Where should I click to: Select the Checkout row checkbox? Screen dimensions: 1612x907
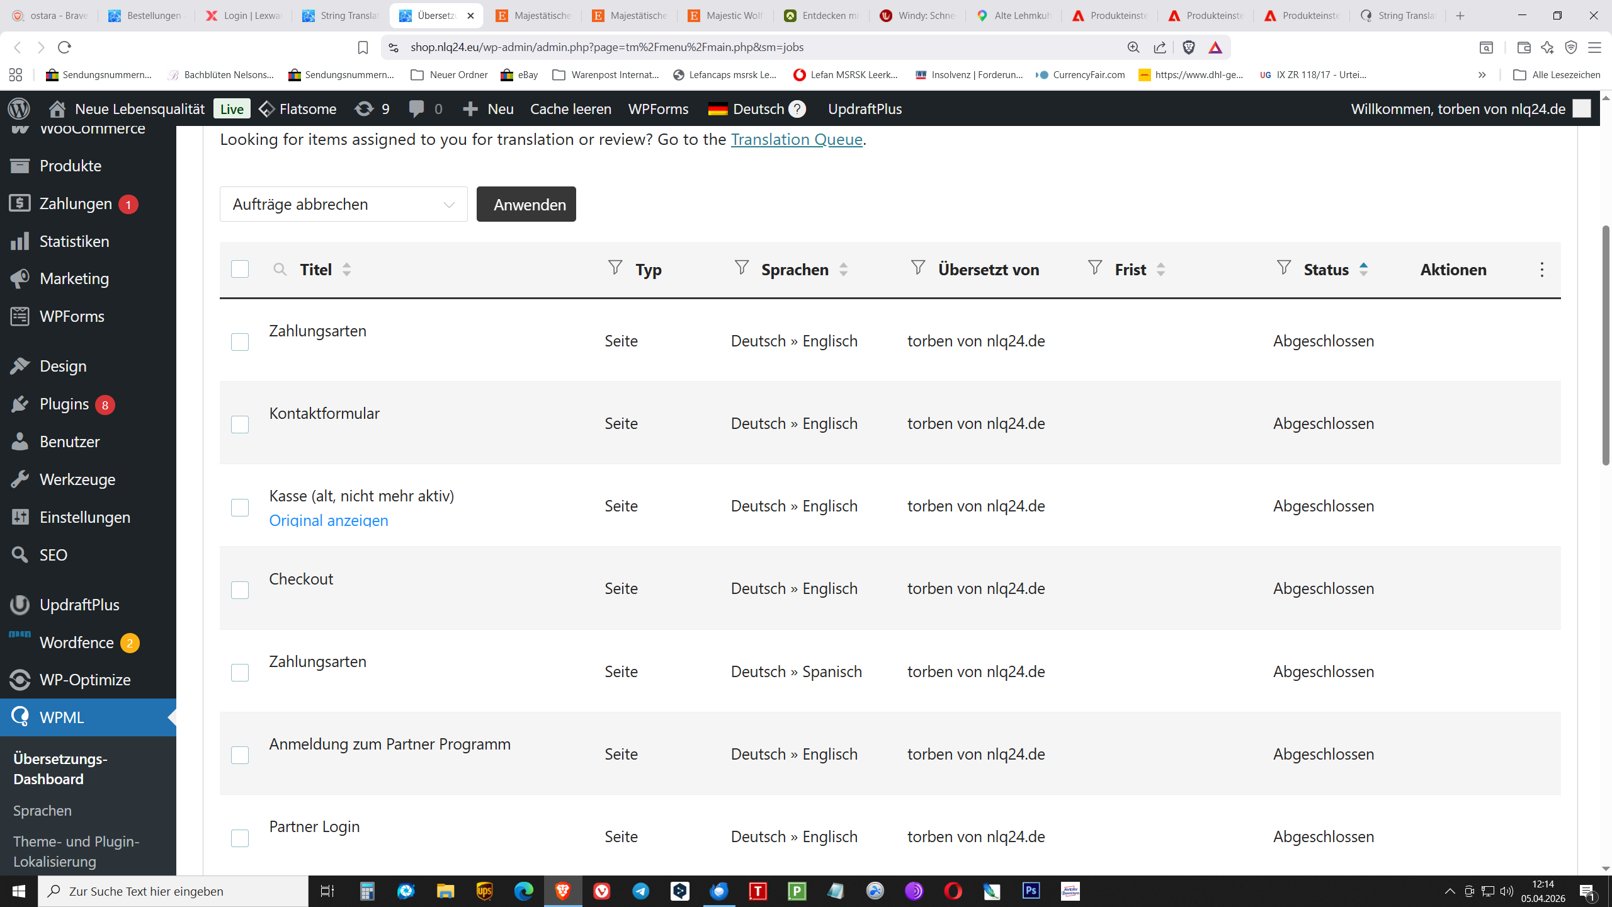click(x=240, y=590)
